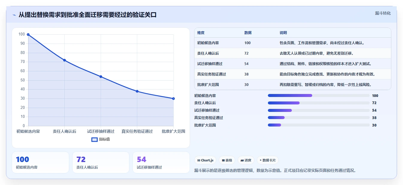
Task: Click the 维度 table column header
Action: click(201, 33)
